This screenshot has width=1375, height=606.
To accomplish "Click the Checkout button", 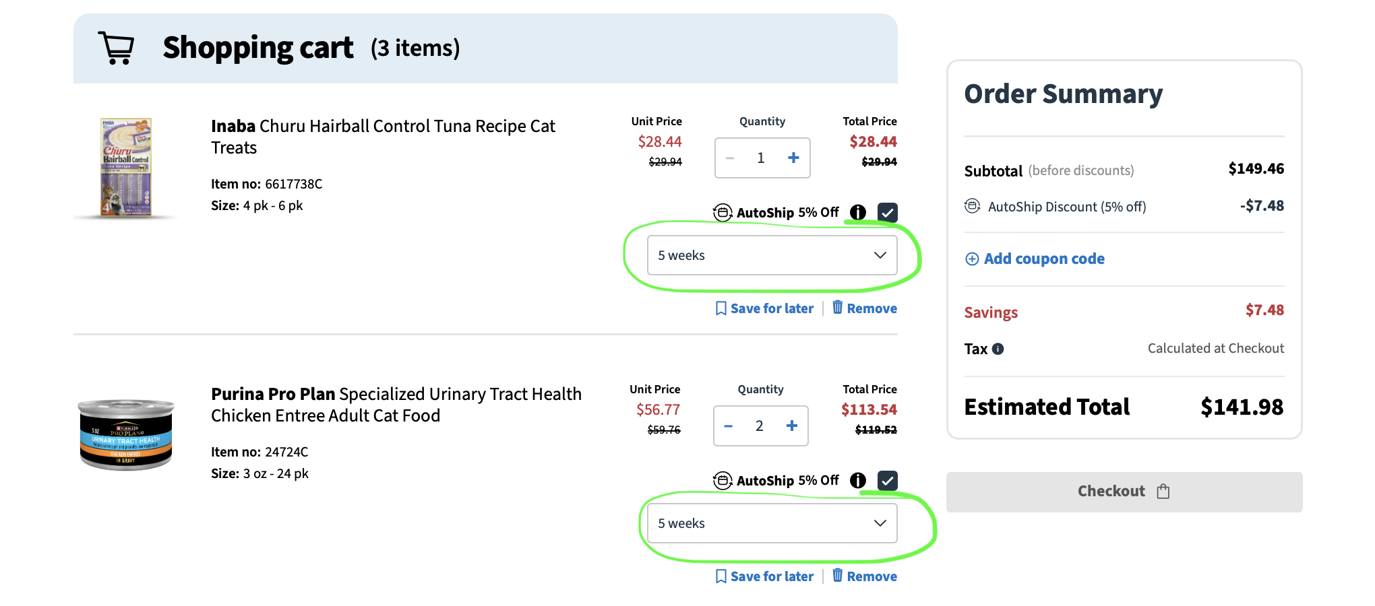I will click(1124, 492).
